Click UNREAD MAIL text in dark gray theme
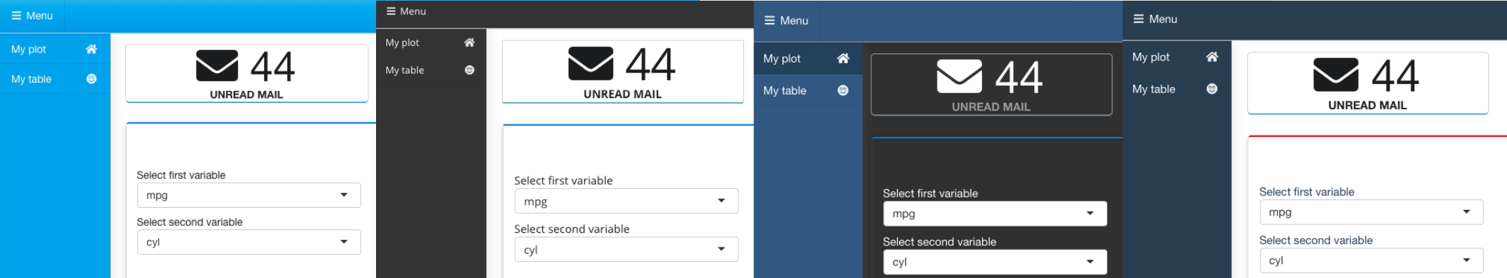 click(x=623, y=94)
